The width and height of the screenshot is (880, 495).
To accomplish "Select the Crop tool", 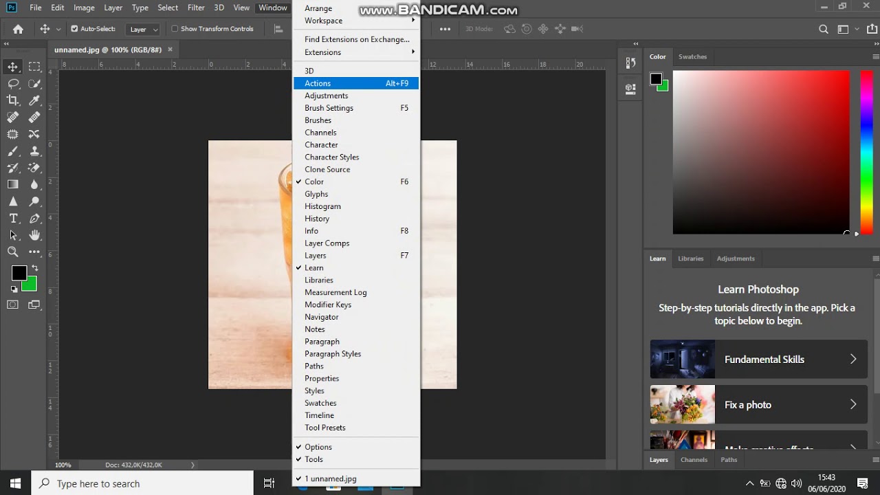I will pos(13,100).
